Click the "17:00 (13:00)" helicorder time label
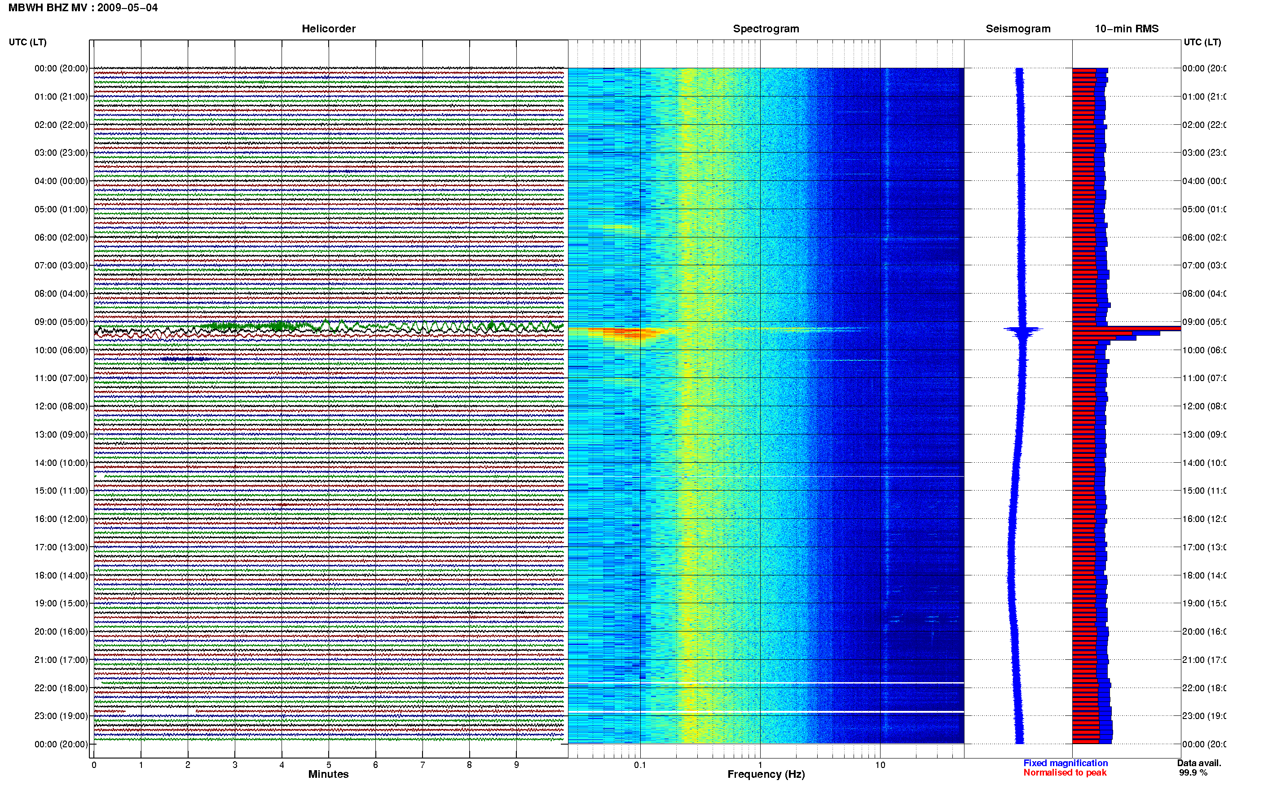The height and width of the screenshot is (798, 1277). (x=61, y=547)
